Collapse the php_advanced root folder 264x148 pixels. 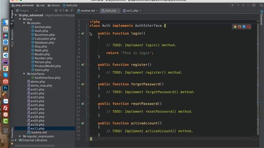tap(16, 15)
